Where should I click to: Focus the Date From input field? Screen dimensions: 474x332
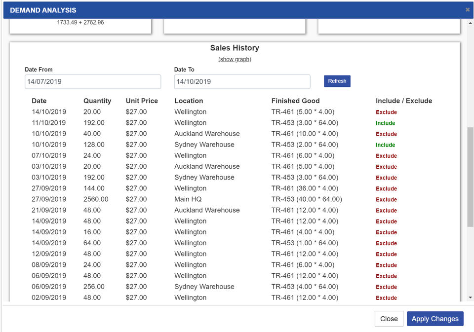click(93, 81)
